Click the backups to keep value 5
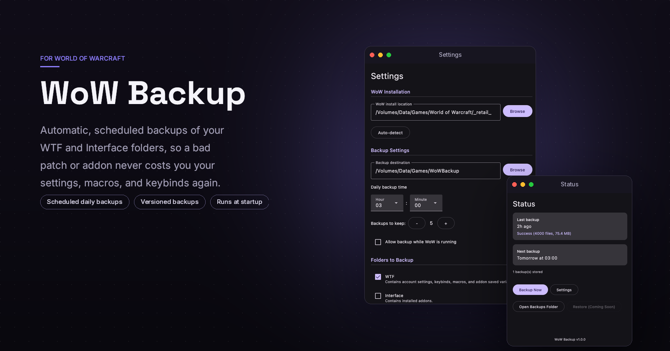 (x=431, y=223)
